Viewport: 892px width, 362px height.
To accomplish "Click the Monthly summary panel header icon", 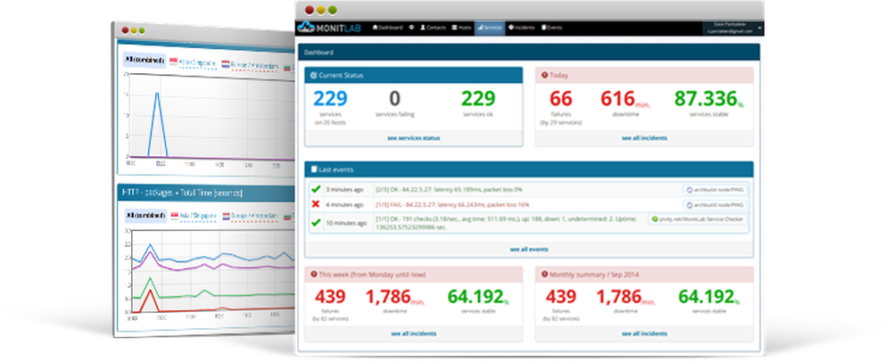I will pyautogui.click(x=544, y=275).
